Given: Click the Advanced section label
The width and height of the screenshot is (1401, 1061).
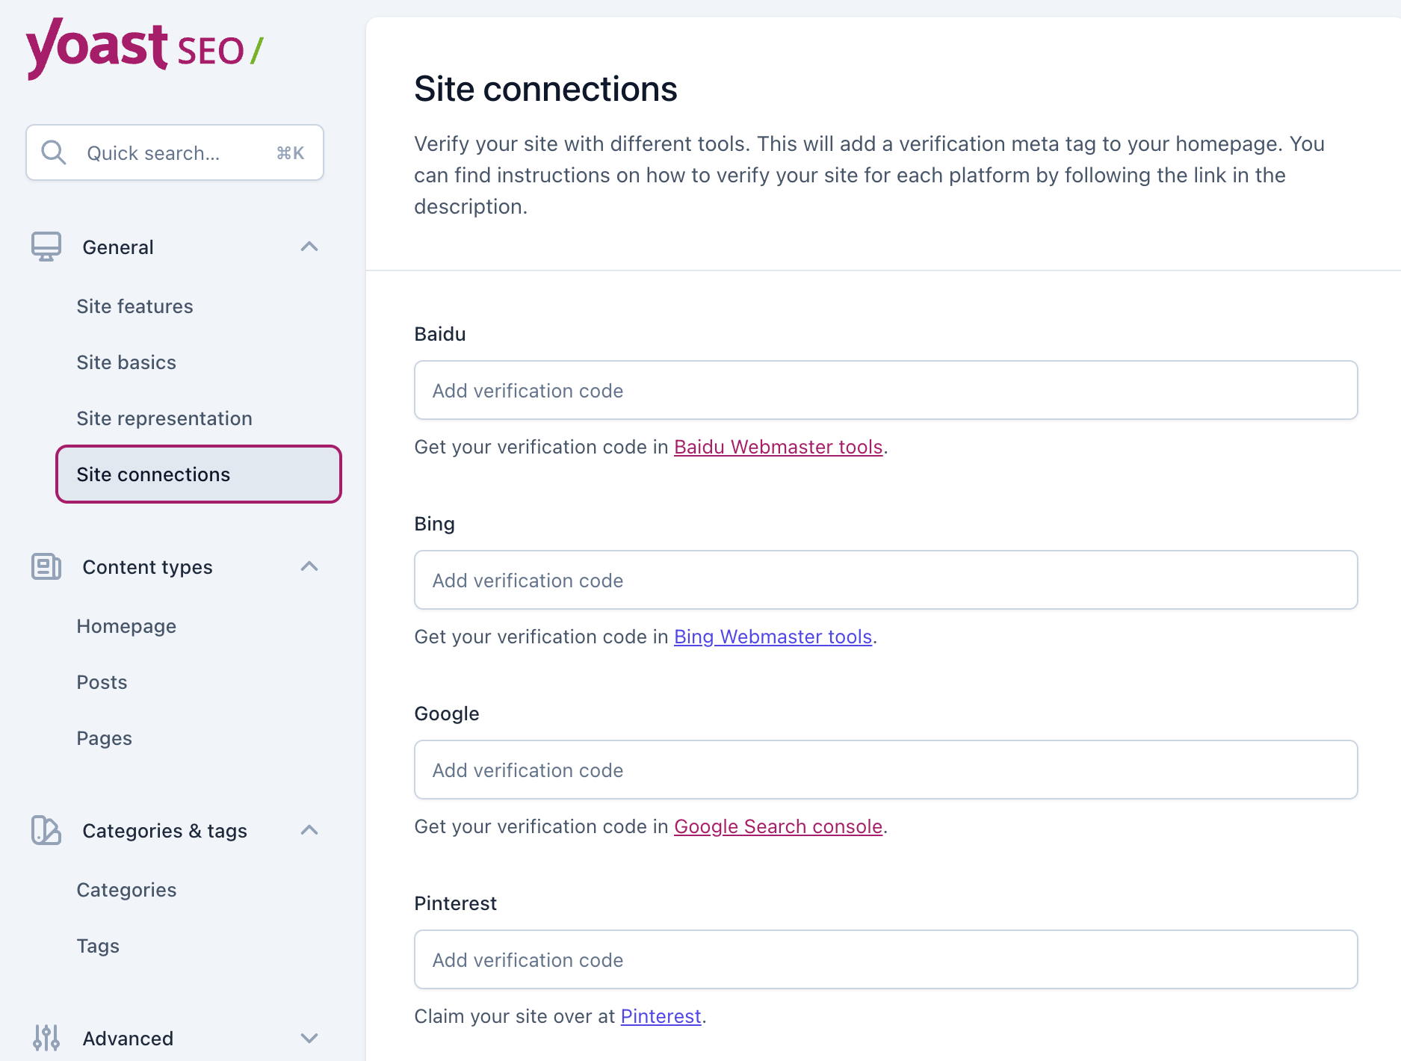Looking at the screenshot, I should tap(128, 1039).
